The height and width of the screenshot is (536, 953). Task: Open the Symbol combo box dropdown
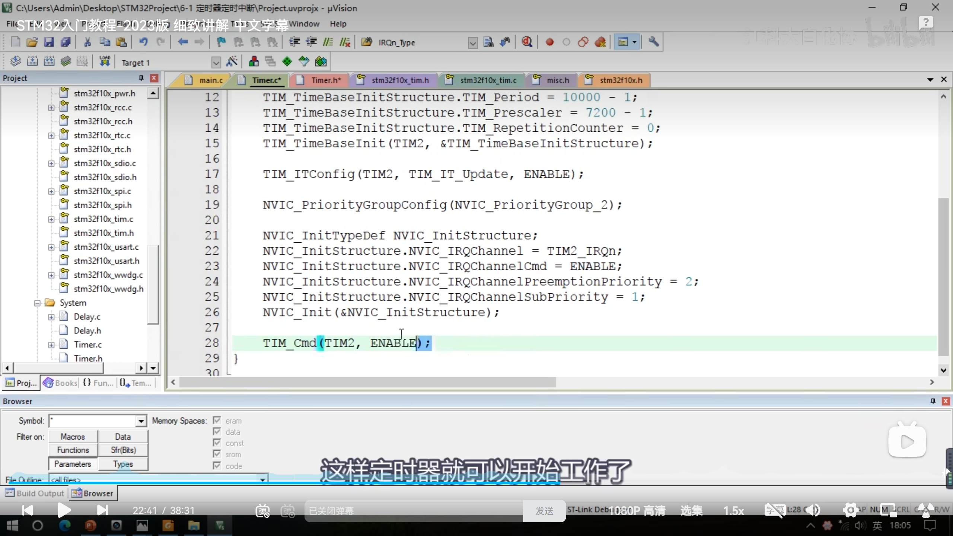141,421
